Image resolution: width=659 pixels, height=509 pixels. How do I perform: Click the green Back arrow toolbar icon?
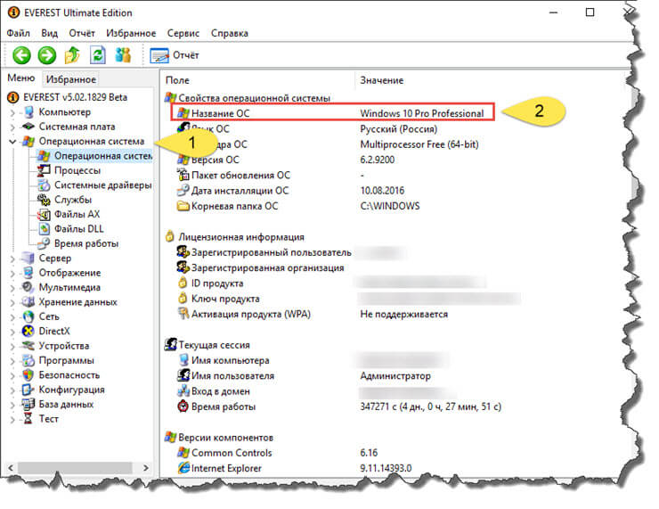pyautogui.click(x=20, y=55)
